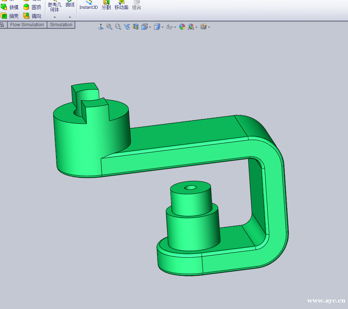Viewport: 348px width, 309px height.
Task: Click the 移动面 (Move Face) button
Action: coord(121,5)
